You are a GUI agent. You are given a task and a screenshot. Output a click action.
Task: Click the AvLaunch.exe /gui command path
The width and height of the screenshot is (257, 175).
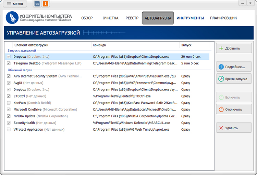pos(135,76)
